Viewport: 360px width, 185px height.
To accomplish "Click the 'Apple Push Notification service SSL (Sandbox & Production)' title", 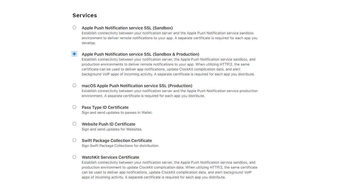I will click(140, 54).
